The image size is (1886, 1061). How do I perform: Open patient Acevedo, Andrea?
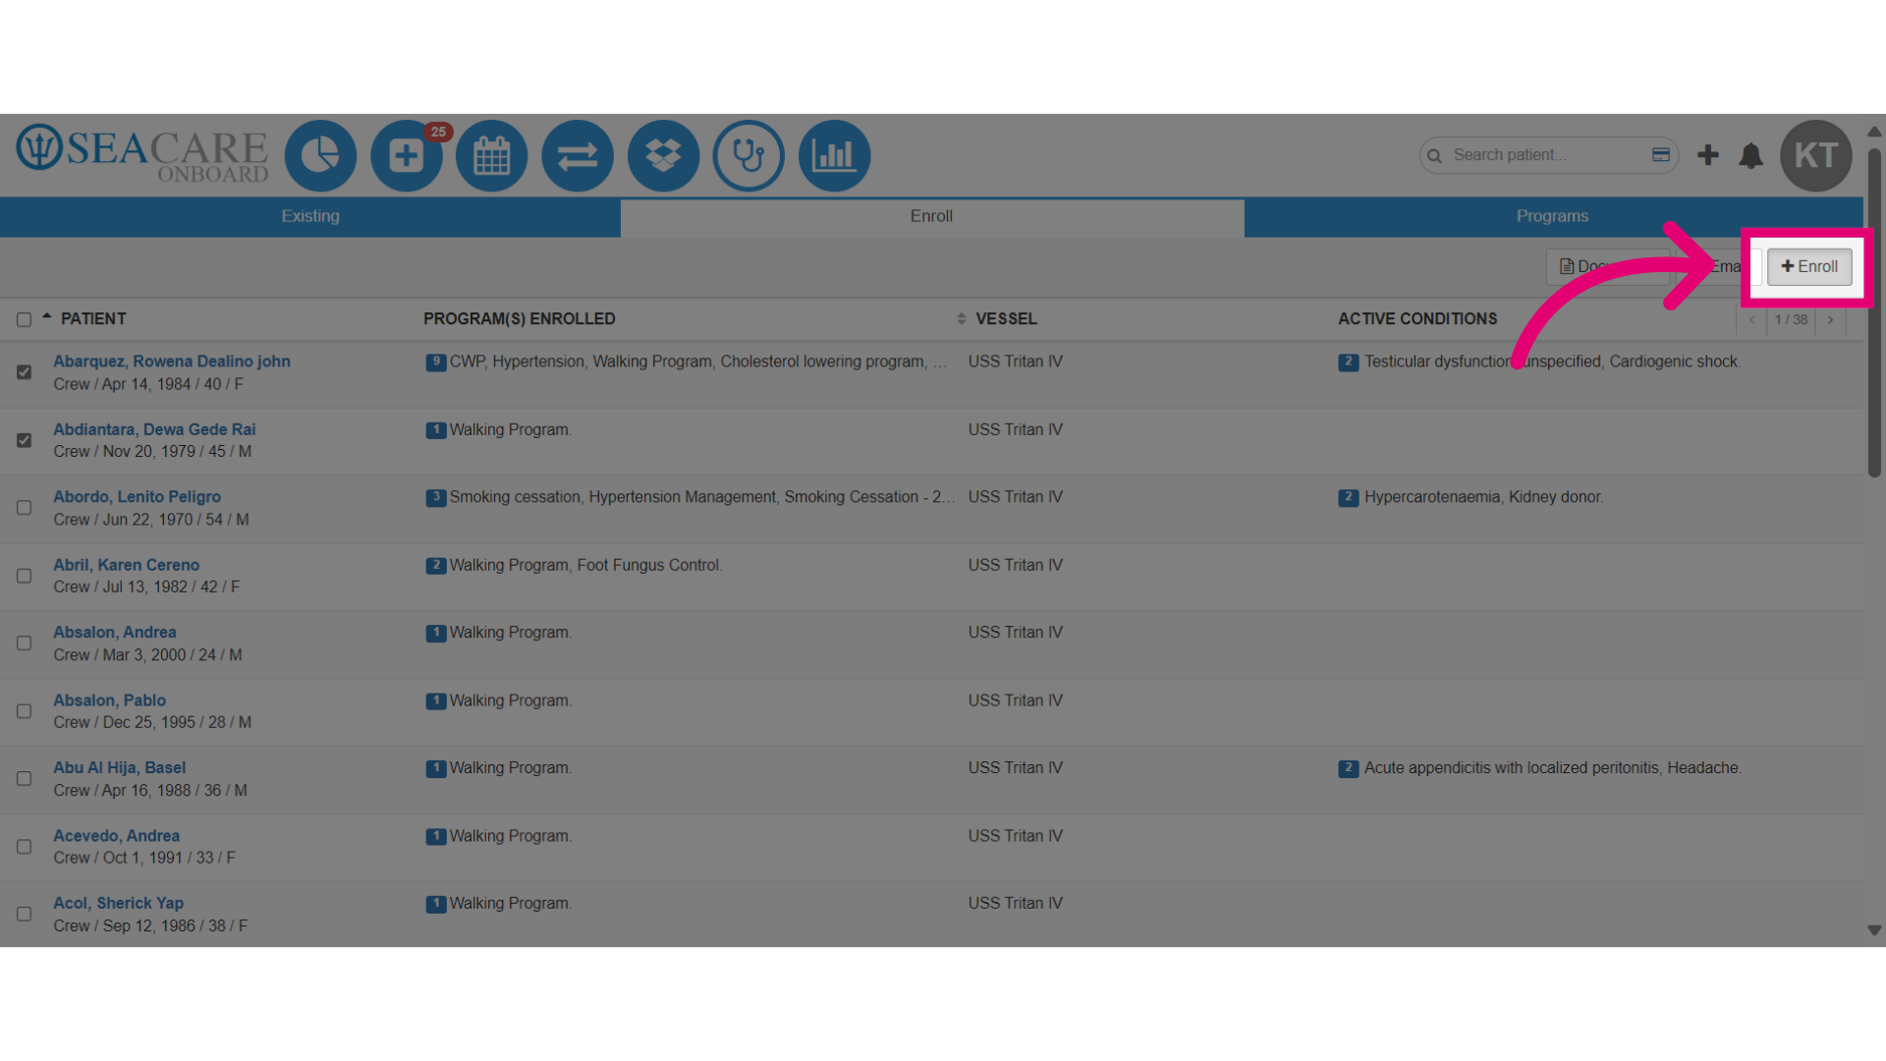pos(116,836)
